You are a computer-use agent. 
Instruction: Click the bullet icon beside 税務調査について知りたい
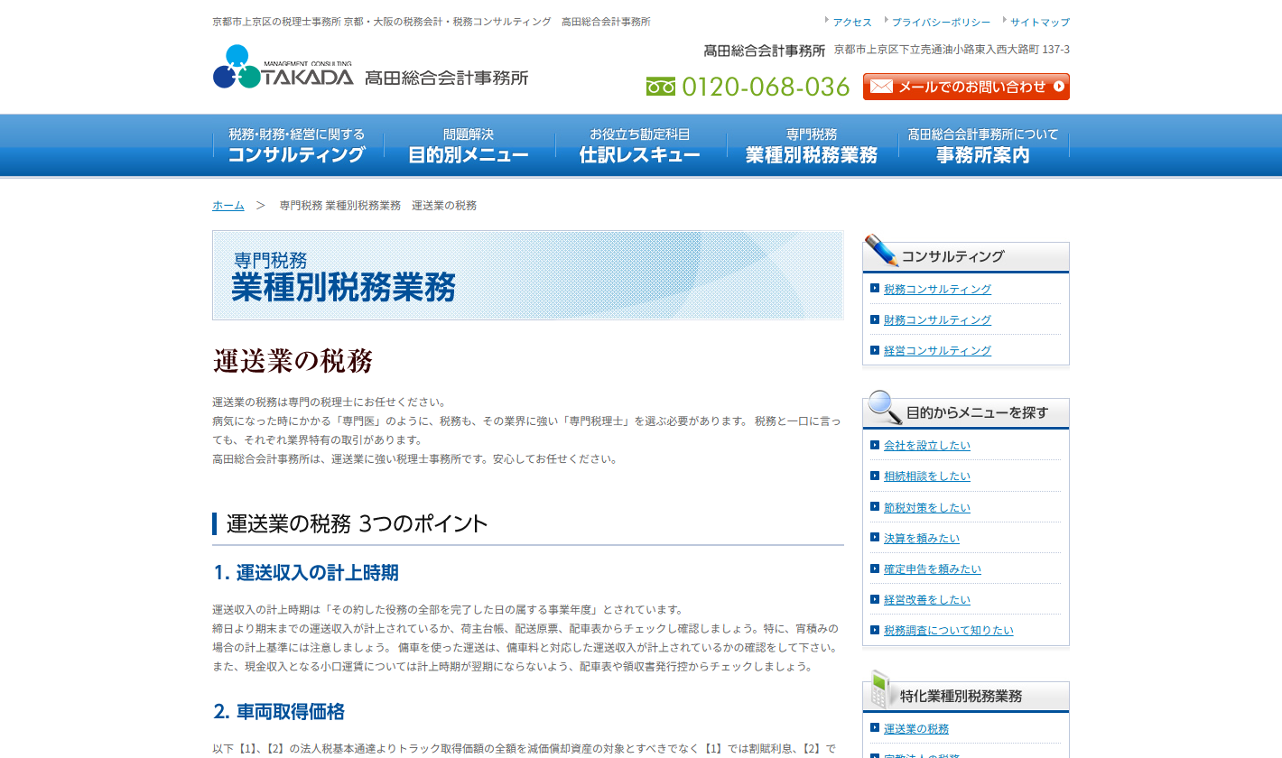point(875,629)
